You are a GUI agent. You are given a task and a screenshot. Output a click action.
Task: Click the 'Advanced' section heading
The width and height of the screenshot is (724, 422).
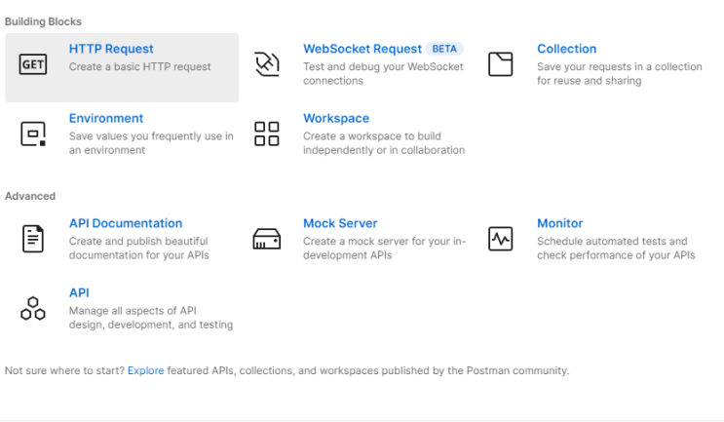click(x=30, y=196)
